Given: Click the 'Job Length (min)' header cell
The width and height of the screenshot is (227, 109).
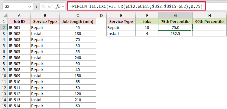Looking at the screenshot, I should 78,21.
